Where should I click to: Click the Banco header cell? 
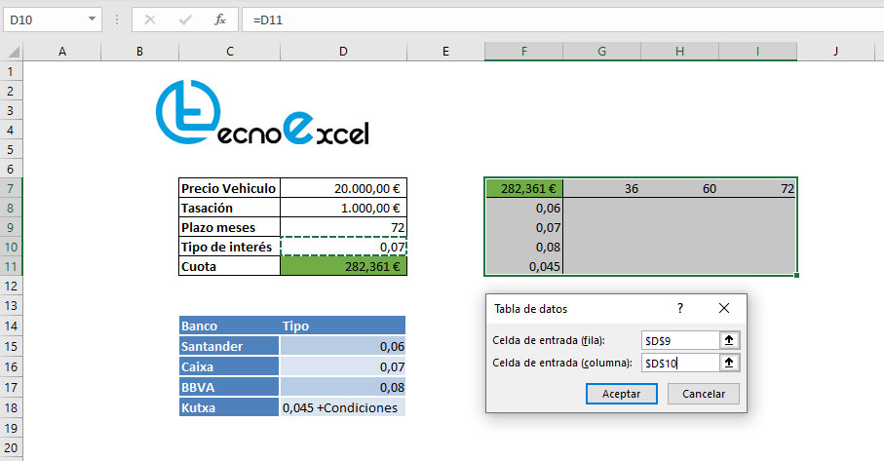click(x=229, y=326)
